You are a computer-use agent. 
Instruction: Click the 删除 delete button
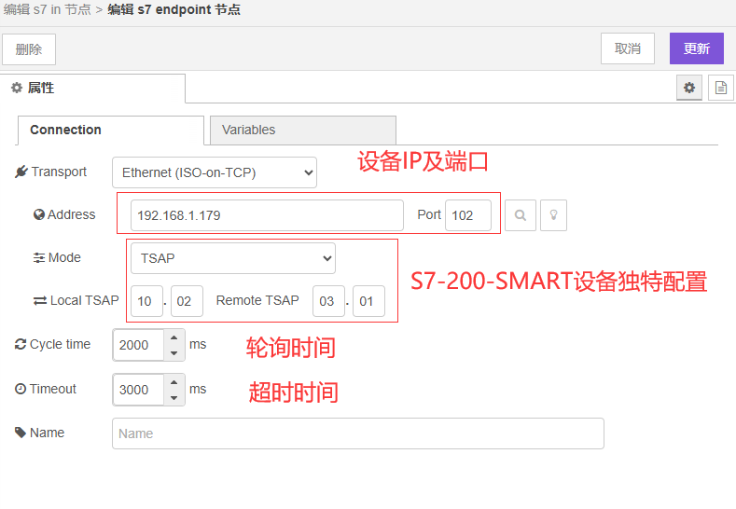click(x=29, y=49)
